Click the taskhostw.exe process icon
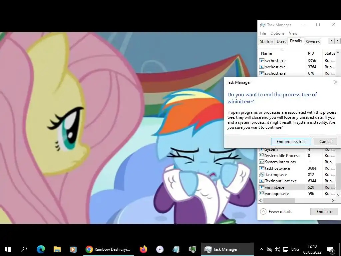The image size is (341, 256). [262, 168]
